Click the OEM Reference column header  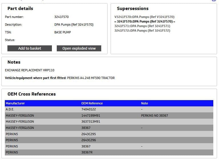(x=92, y=103)
